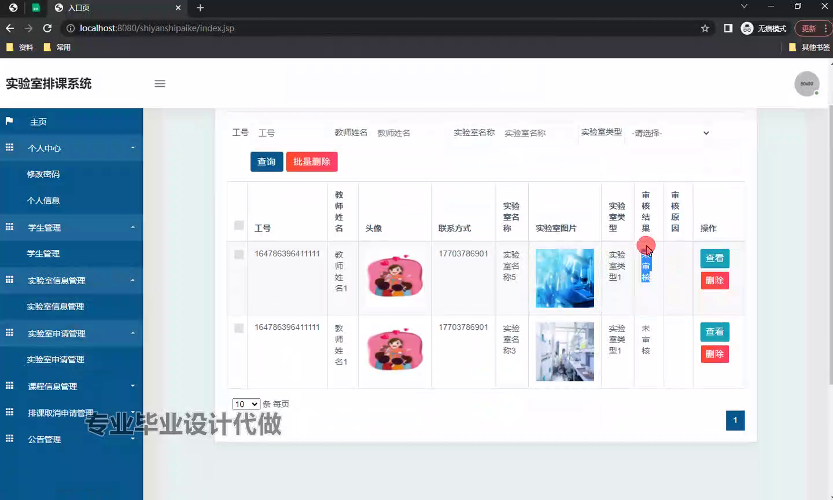Click the browser address bar URL
This screenshot has height=500, width=833.
pos(157,28)
